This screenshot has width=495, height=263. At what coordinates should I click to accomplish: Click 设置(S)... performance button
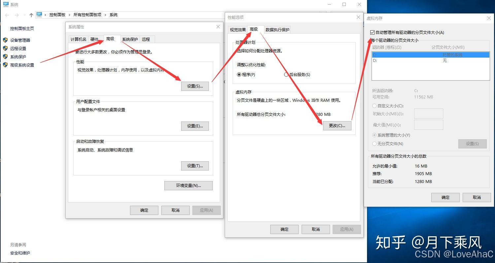(x=195, y=86)
